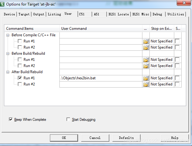
Task: Select the Before Build/Rebuild tree label
Action: point(28,53)
